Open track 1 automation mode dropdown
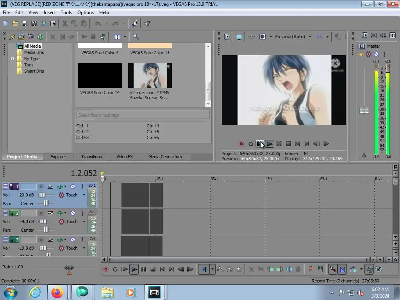The image size is (400, 300). pos(84,195)
